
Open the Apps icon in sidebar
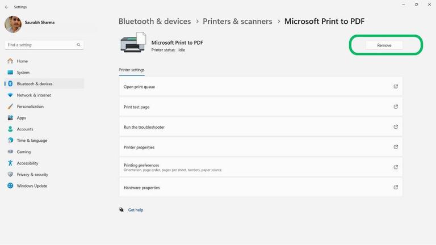coord(10,118)
